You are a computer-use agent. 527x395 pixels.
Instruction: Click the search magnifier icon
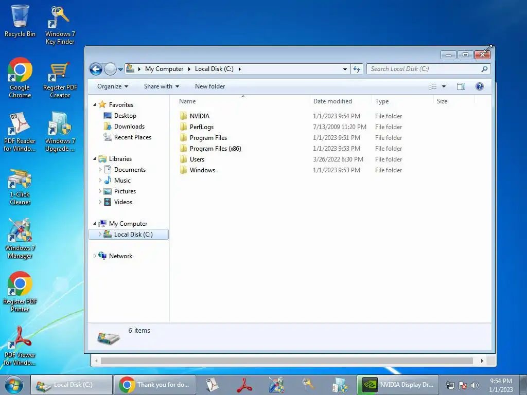click(484, 69)
